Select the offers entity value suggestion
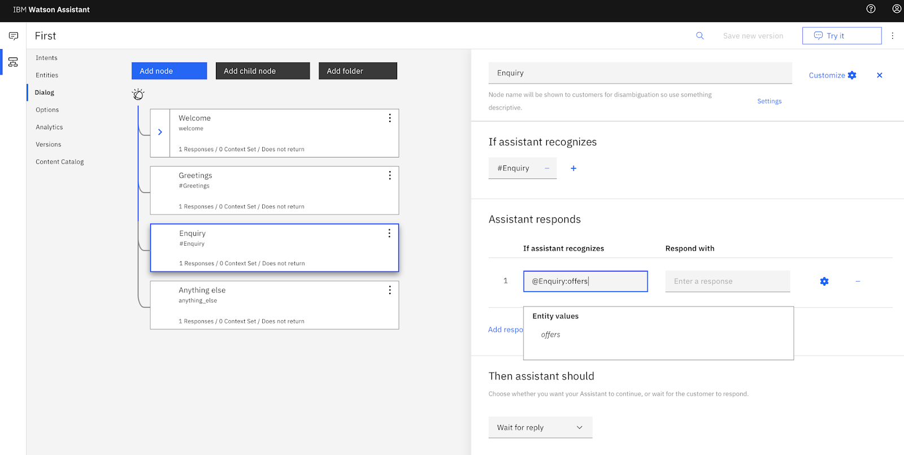 [x=551, y=335]
